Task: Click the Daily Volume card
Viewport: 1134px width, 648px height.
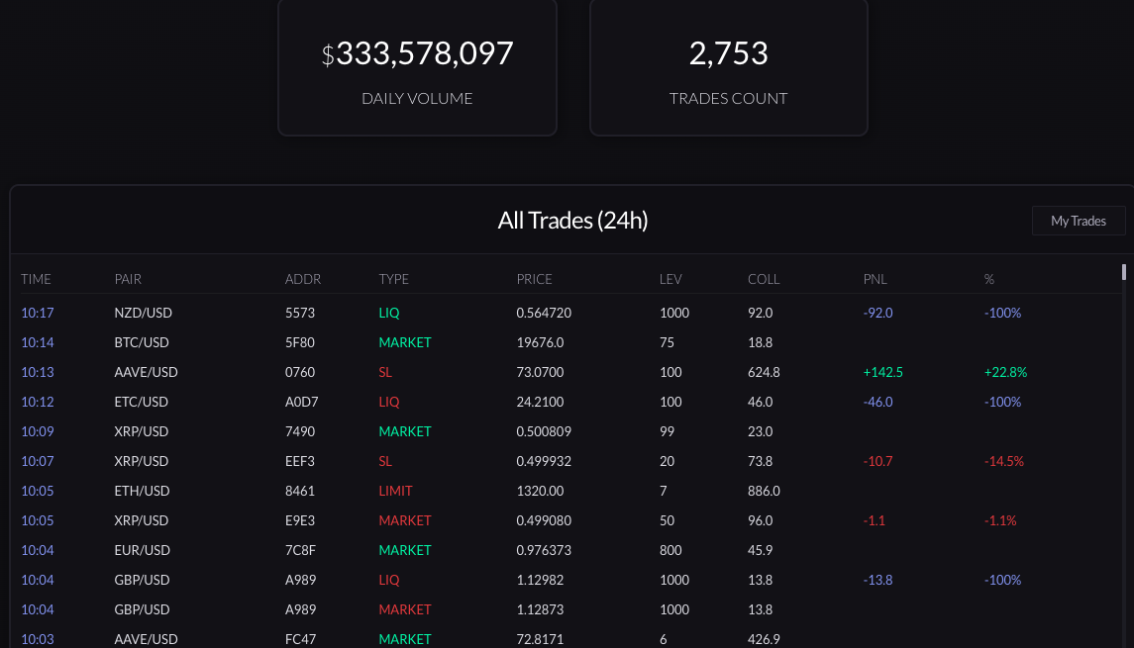Action: 417,67
